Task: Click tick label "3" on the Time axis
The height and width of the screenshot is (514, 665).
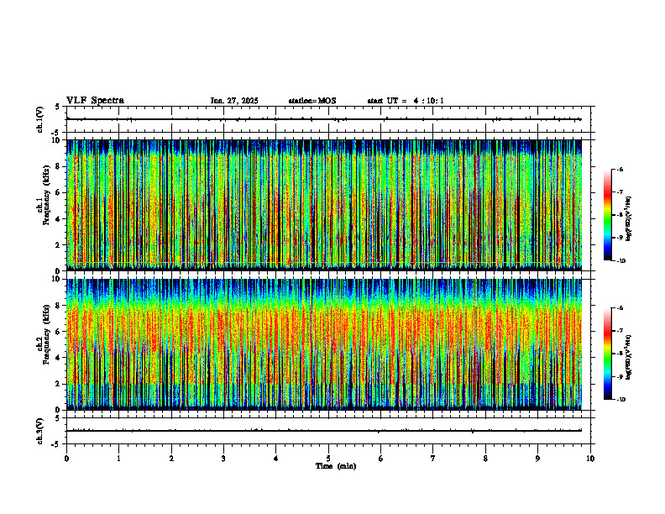Action: (223, 459)
